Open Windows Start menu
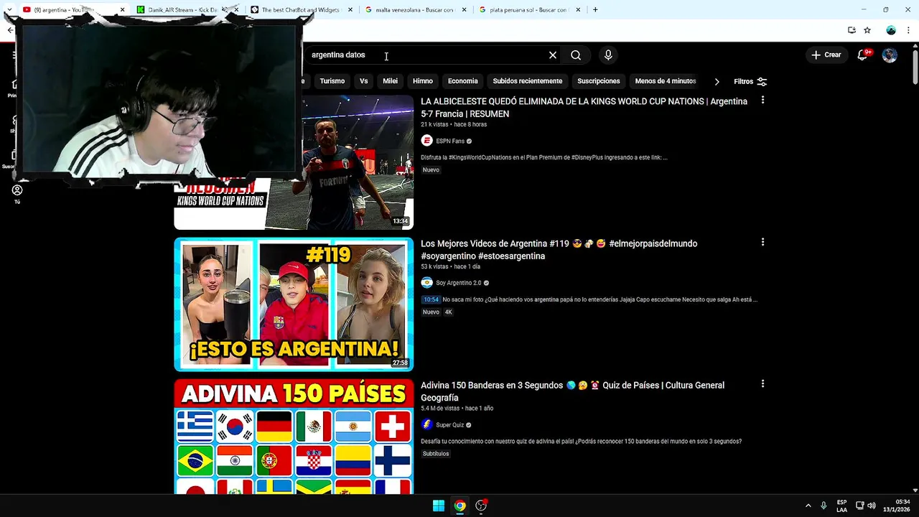Viewport: 919px width, 517px height. [438, 506]
